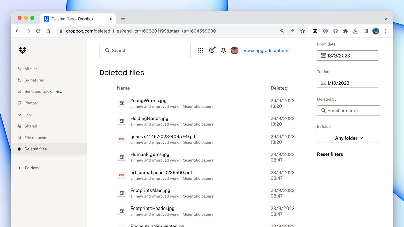Click the Photos icon in the sidebar
This screenshot has width=404, height=227.
point(20,103)
